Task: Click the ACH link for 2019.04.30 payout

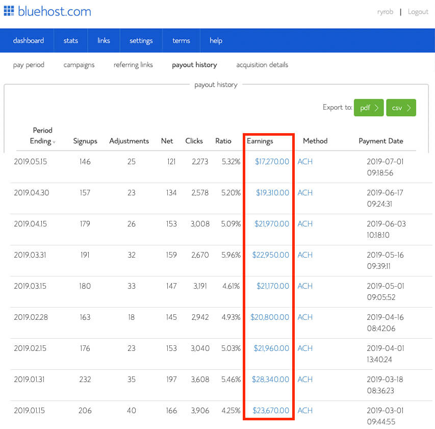Action: tap(304, 192)
